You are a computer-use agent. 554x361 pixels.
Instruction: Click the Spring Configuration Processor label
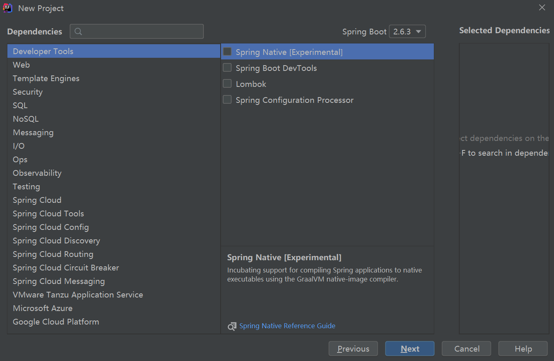tap(294, 100)
